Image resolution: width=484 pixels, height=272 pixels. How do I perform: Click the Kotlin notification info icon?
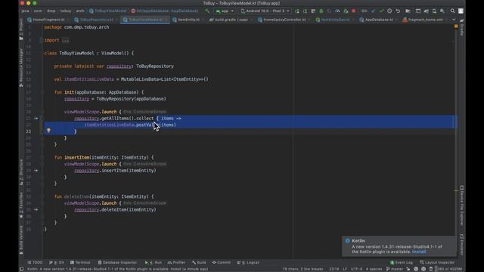[348, 240]
